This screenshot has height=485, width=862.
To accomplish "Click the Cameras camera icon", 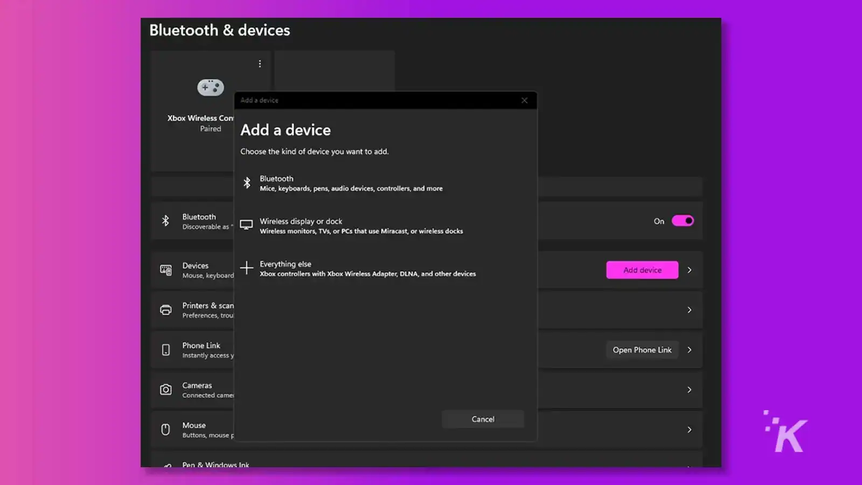I will [166, 390].
